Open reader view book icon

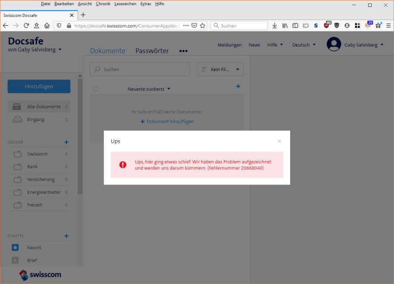pos(306,26)
